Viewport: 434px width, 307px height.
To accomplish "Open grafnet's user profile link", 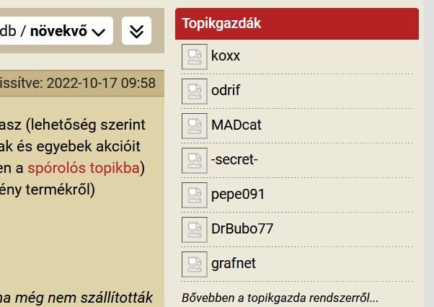I will click(x=234, y=263).
